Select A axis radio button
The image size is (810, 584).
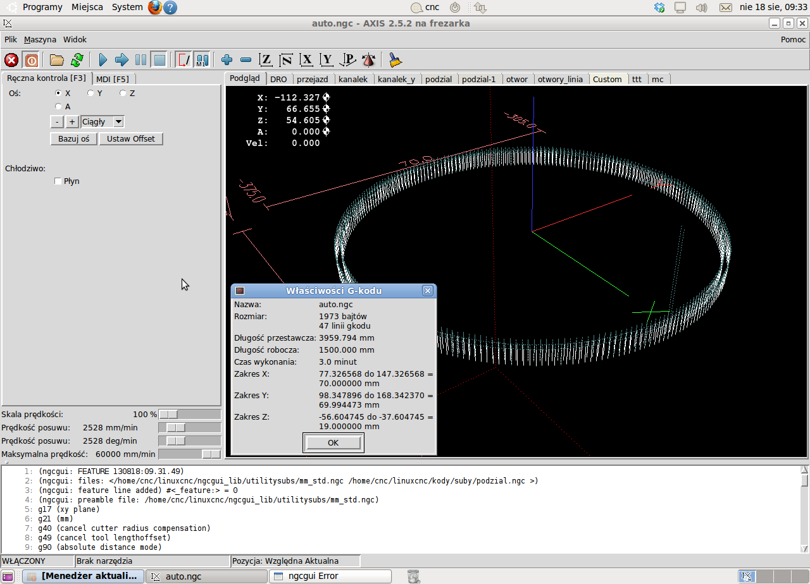(x=59, y=106)
